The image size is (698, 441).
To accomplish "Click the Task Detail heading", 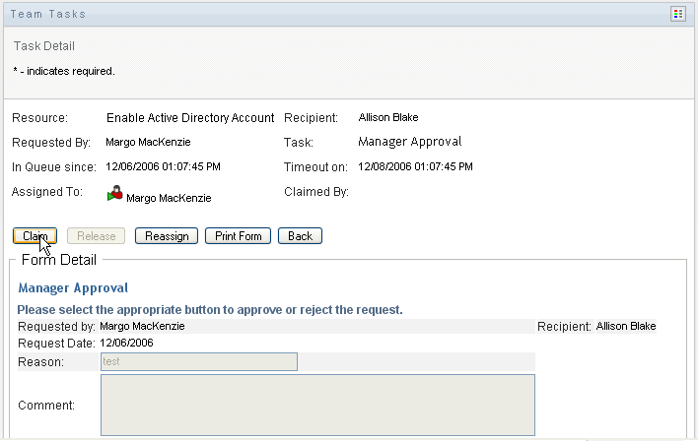I will [x=44, y=46].
